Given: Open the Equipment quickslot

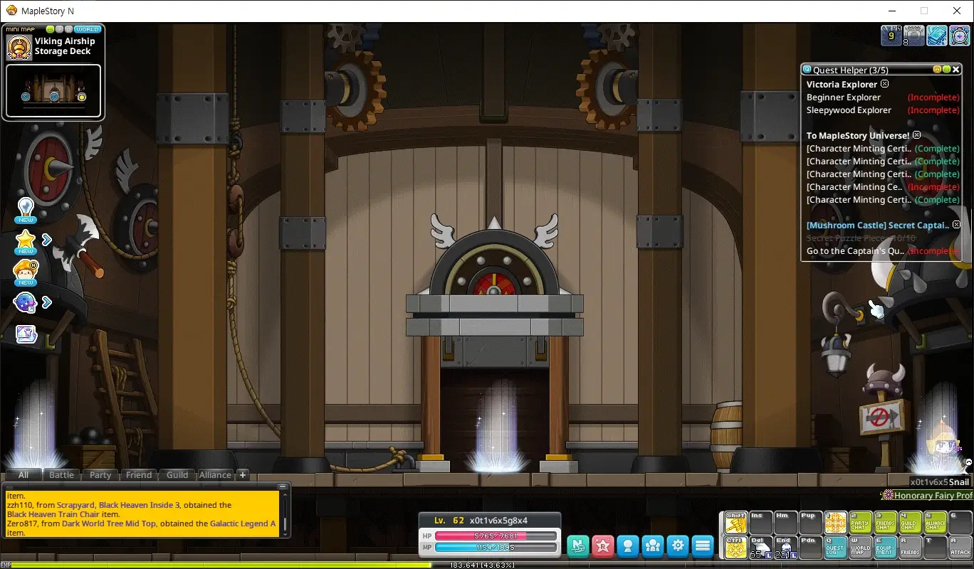Looking at the screenshot, I should tap(886, 547).
